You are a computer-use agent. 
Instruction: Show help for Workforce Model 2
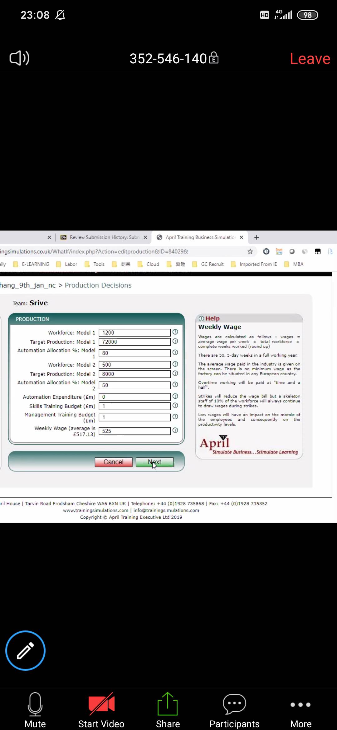pos(175,364)
